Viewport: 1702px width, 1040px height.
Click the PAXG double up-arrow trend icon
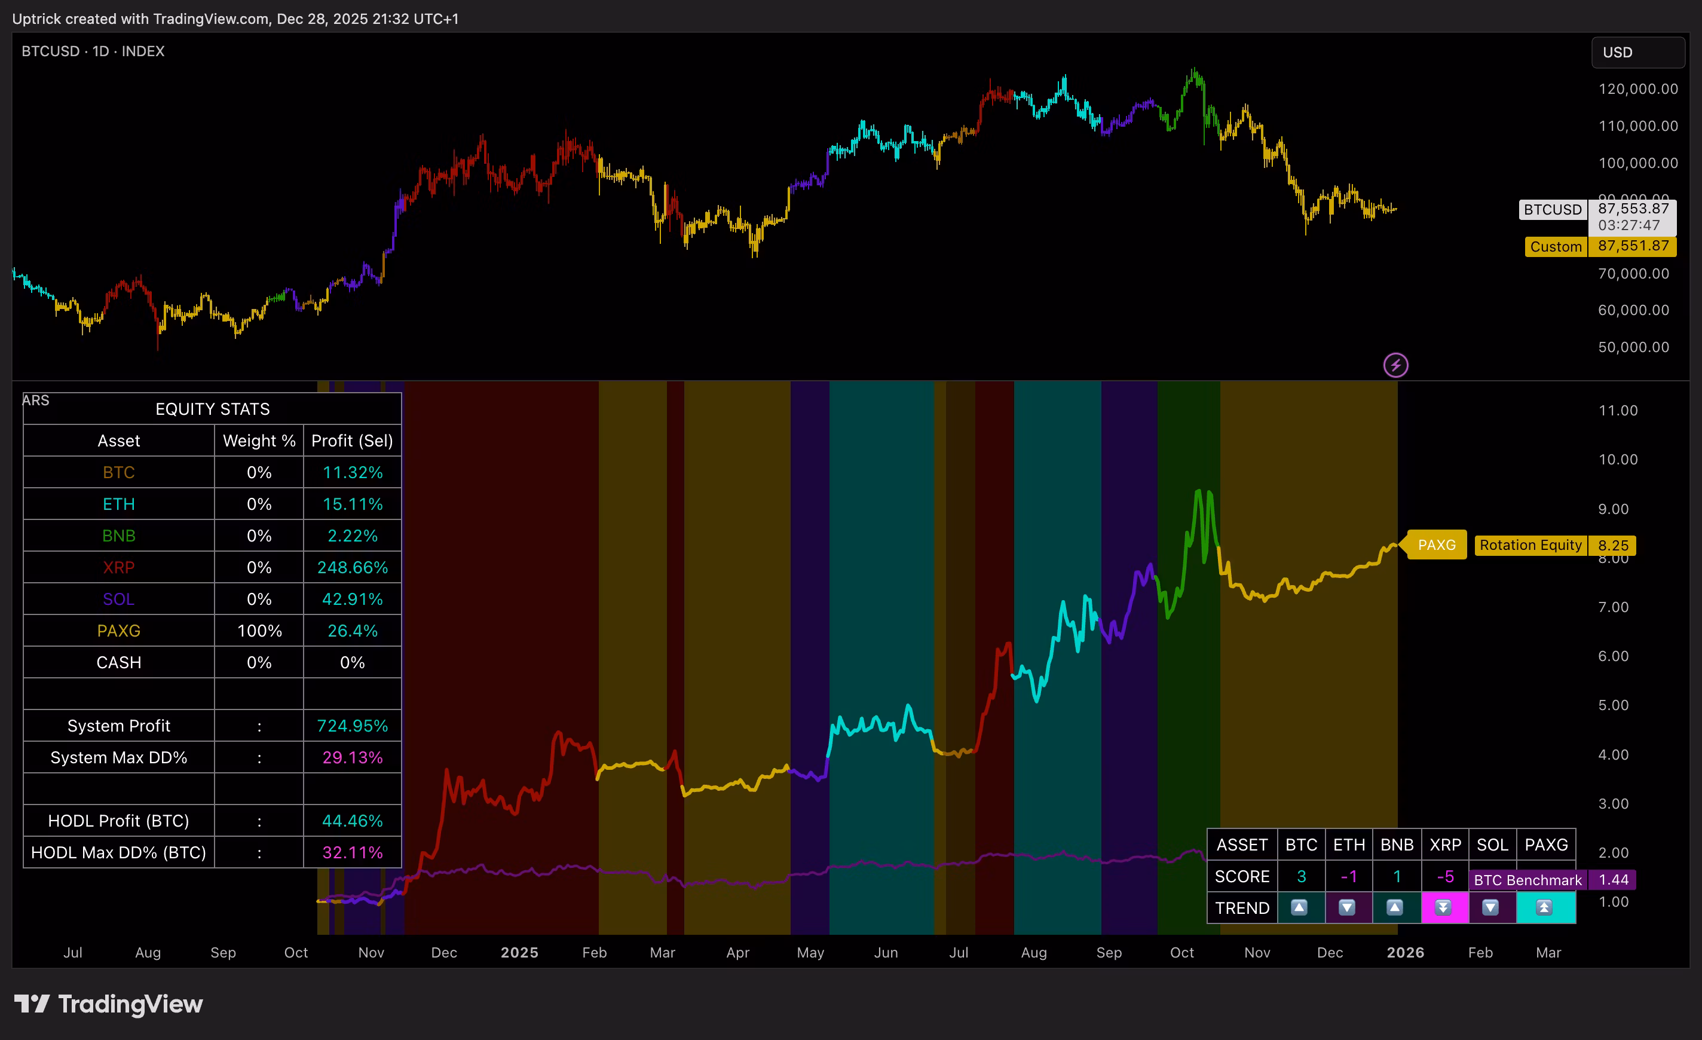click(x=1544, y=907)
